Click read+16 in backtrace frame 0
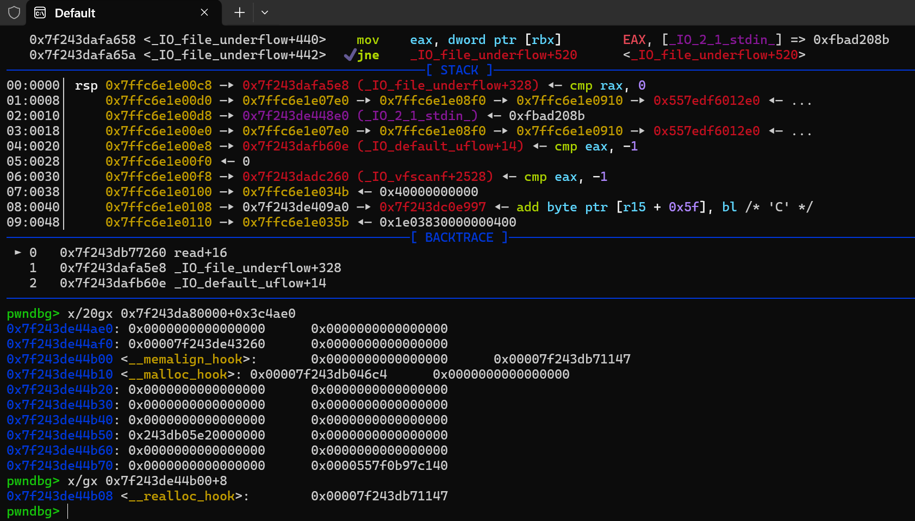 [x=201, y=253]
